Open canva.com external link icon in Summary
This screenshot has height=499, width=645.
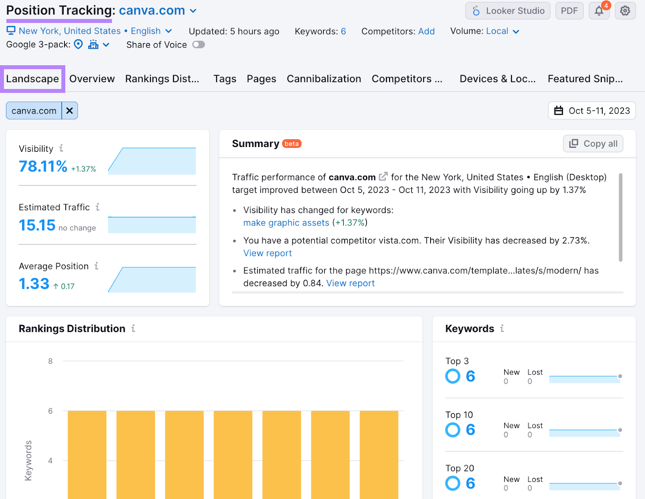[x=383, y=176]
